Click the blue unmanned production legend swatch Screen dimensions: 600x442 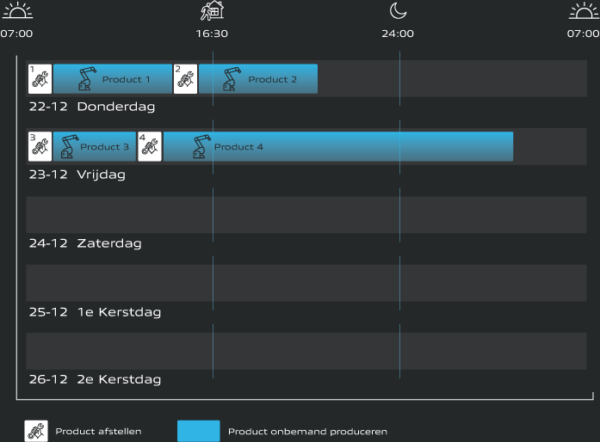pos(198,431)
